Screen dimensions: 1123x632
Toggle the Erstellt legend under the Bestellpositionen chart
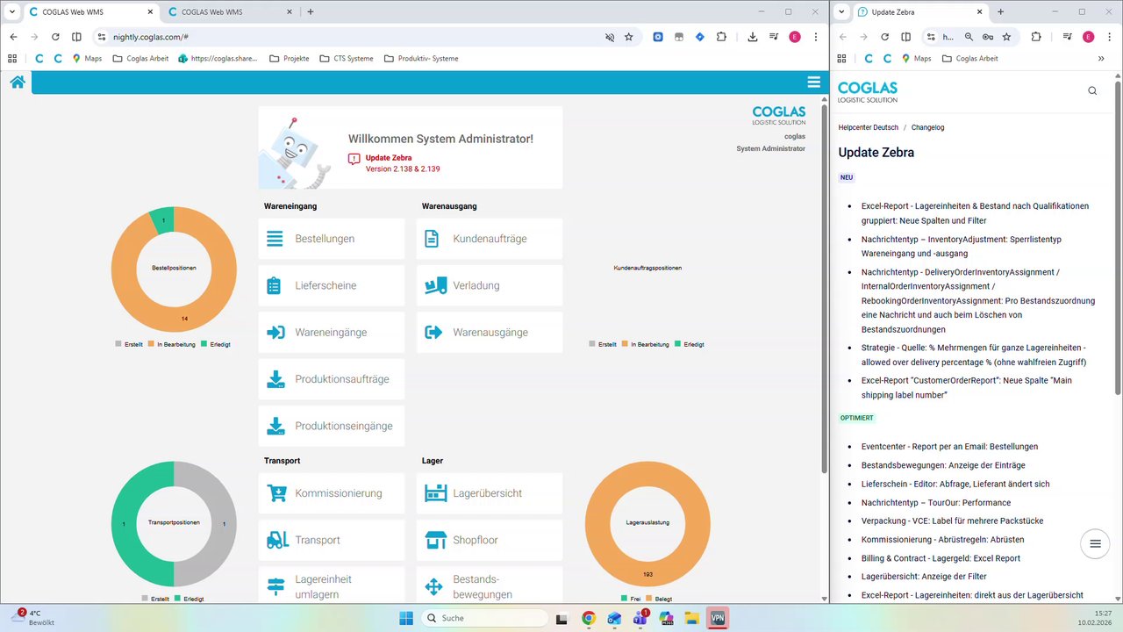[130, 344]
